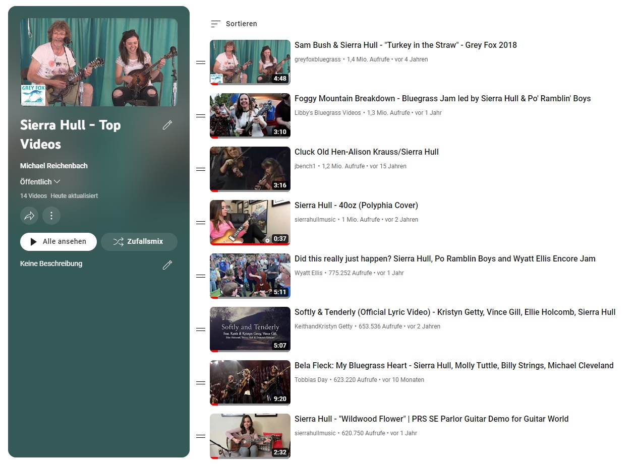Click the Heute aktualisiert text
This screenshot has height=464, width=637.
(x=74, y=196)
